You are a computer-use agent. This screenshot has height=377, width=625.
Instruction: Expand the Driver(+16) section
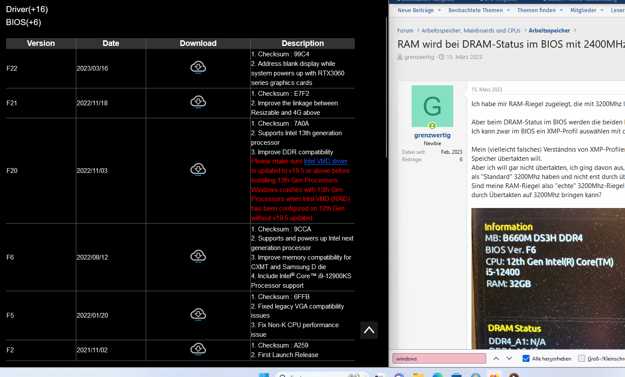click(x=27, y=10)
